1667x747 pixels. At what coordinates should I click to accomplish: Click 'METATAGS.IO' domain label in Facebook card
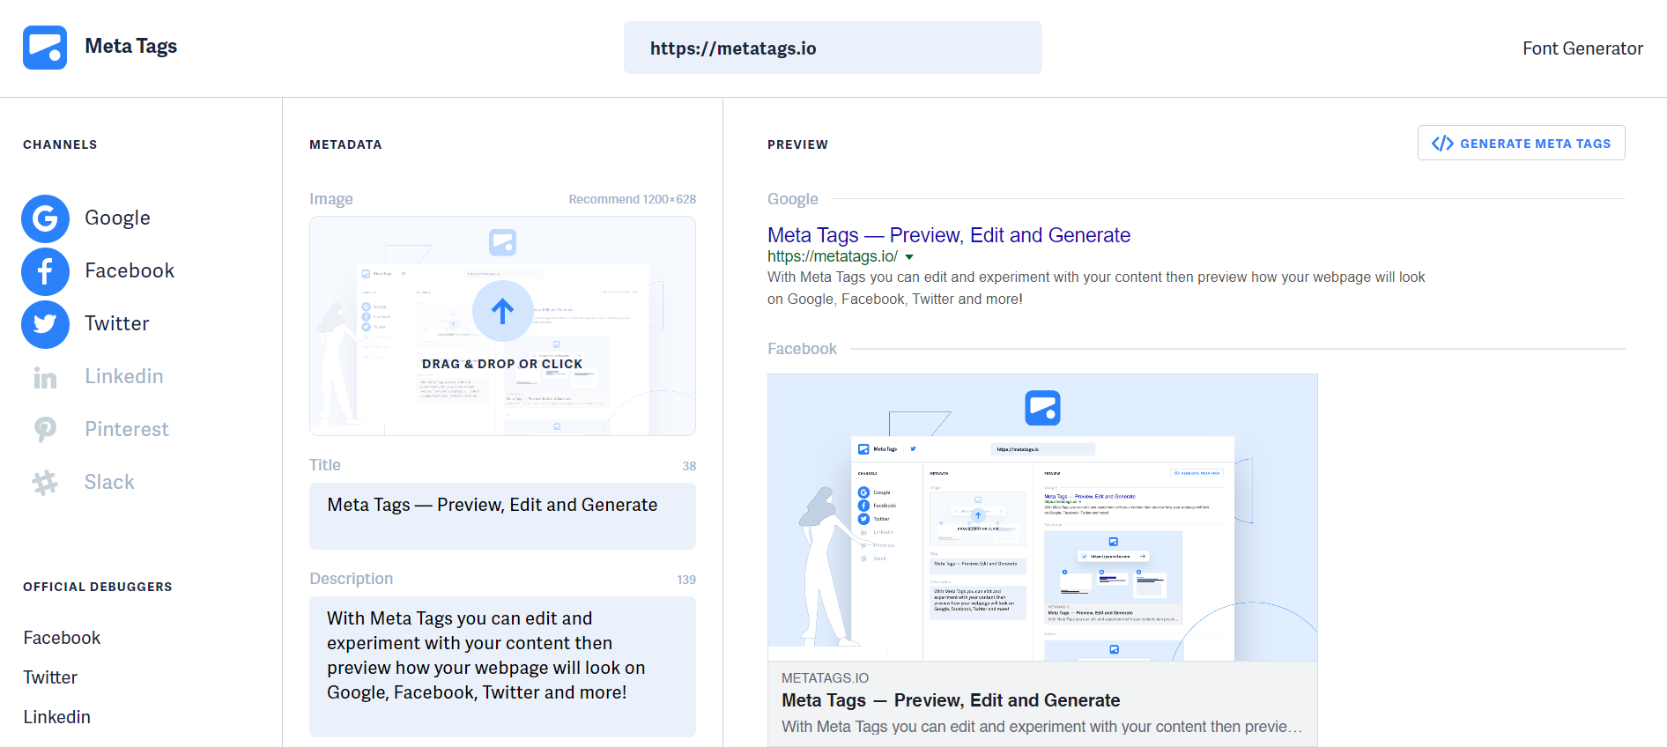point(825,678)
